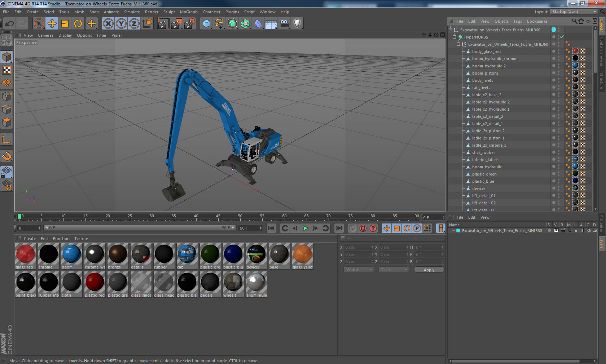Toggle the Y axis lock
Screen dimensions: 606x364
(x=121, y=24)
